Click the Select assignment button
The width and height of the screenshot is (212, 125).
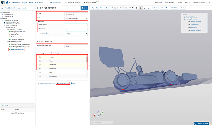pyautogui.click(x=63, y=83)
